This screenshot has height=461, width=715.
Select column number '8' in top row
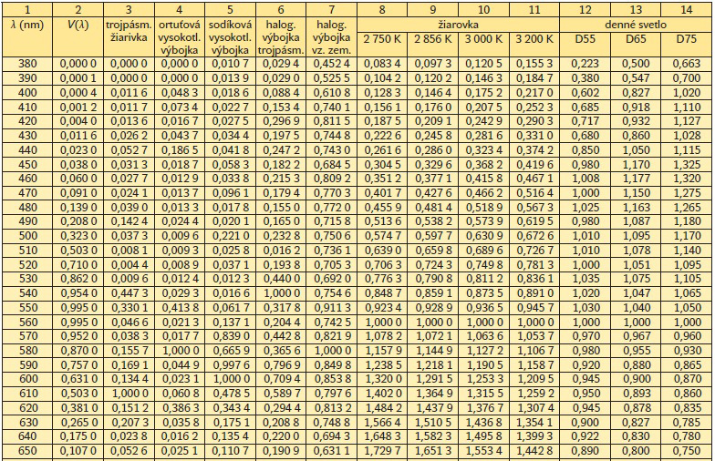[382, 9]
